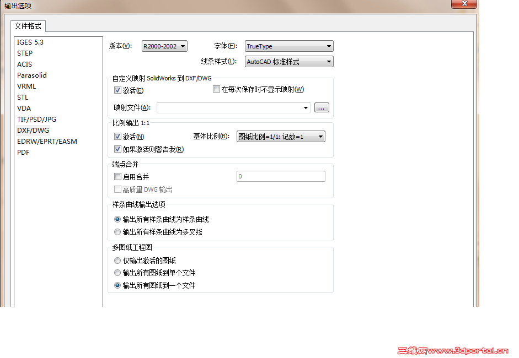The height and width of the screenshot is (358, 519).
Task: Open TIF/PSD/JPG format options
Action: [x=37, y=120]
